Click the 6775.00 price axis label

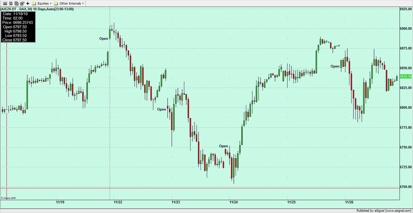click(406, 127)
